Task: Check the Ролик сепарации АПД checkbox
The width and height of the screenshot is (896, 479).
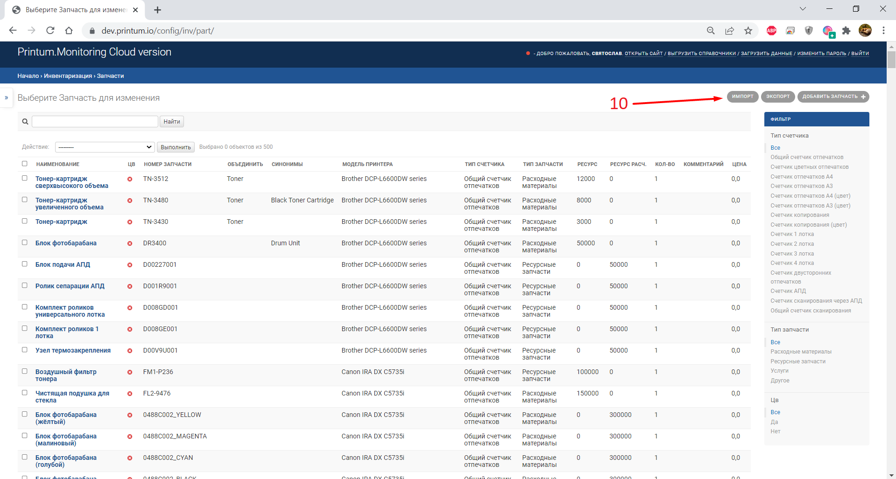Action: (x=25, y=285)
